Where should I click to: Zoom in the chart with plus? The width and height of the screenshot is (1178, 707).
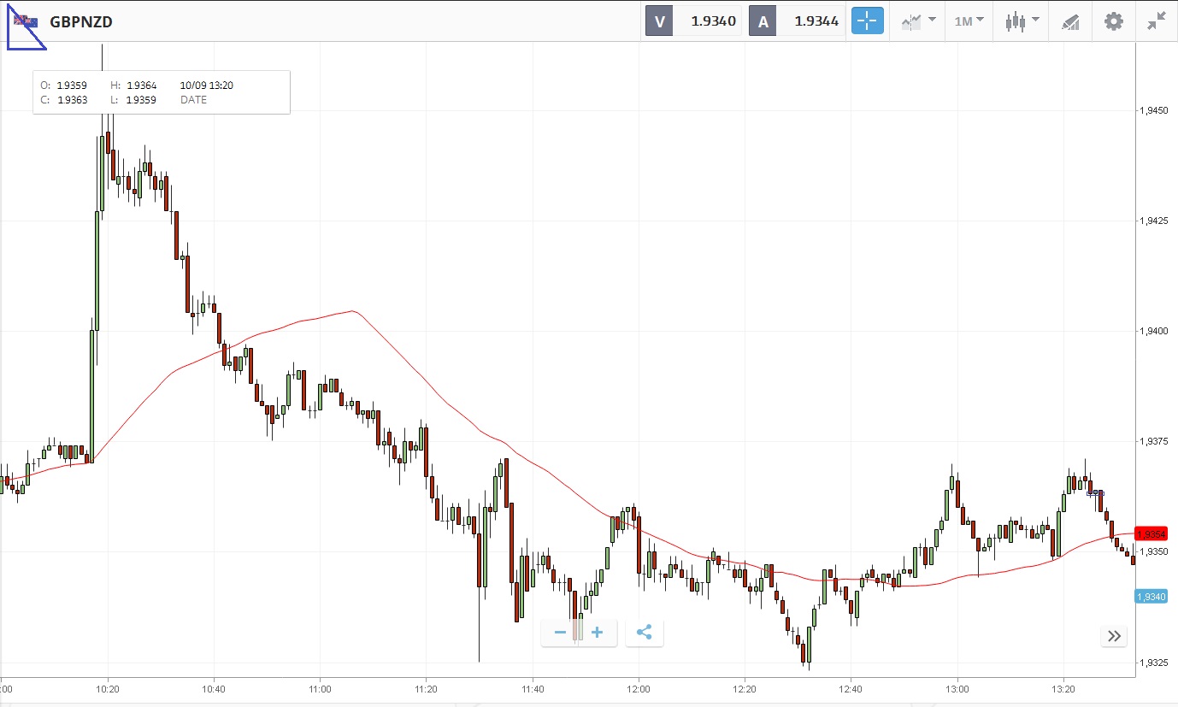[598, 633]
